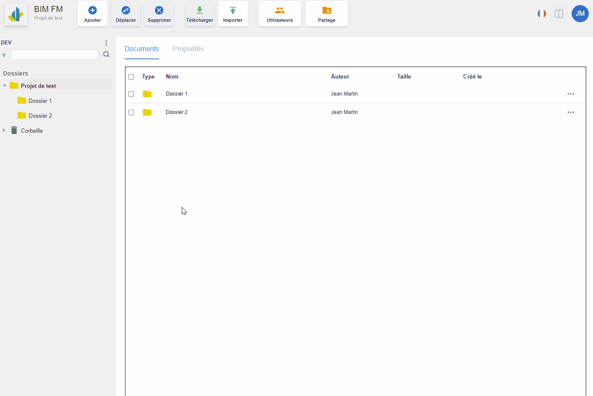Check the checkbox next to Dossier 2

coord(131,112)
